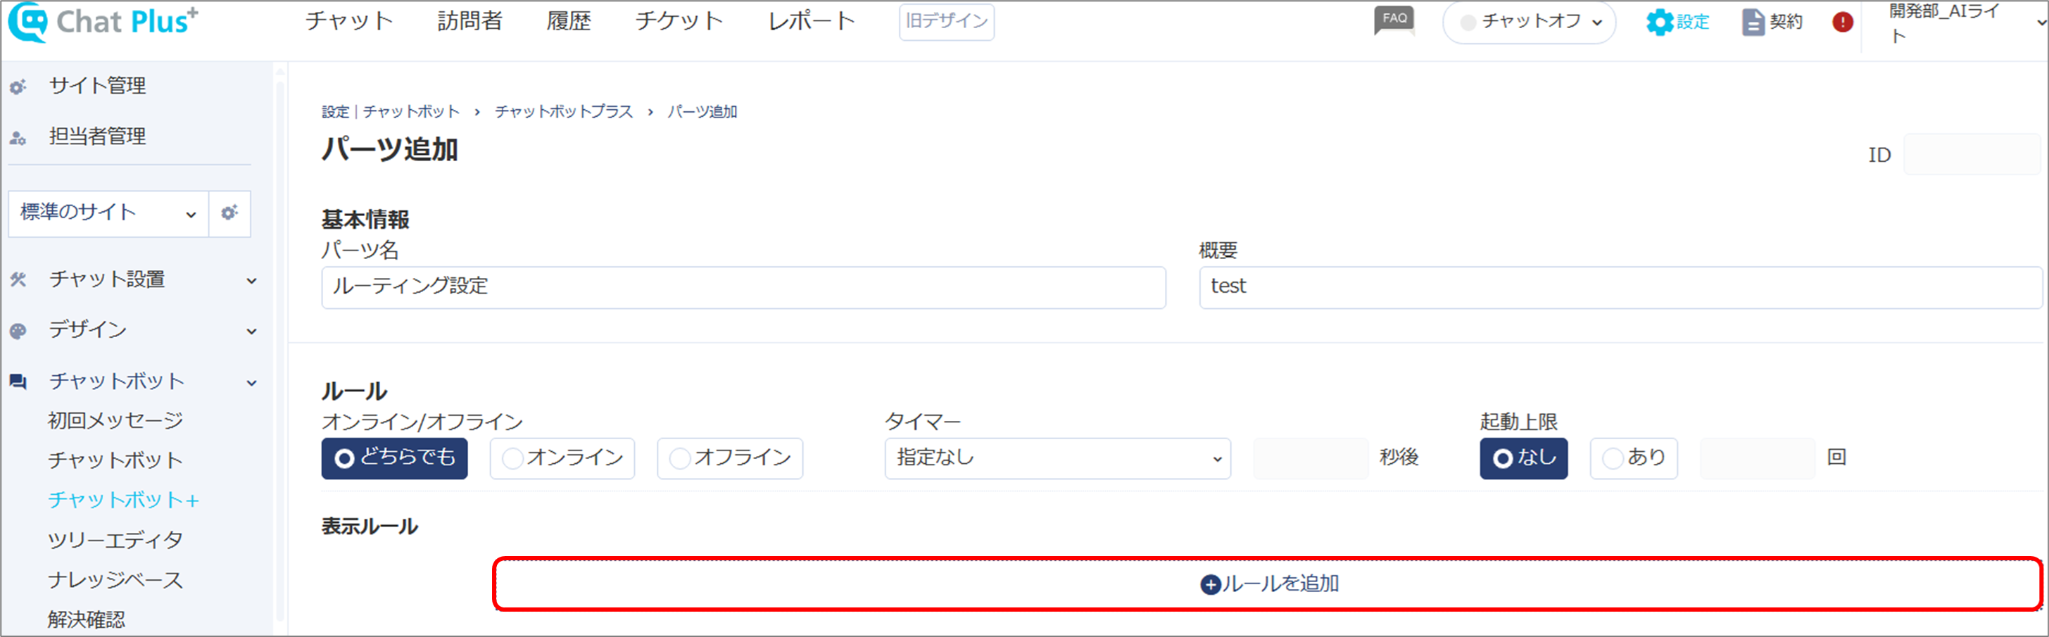
Task: Open the チケット top menu
Action: pos(679,22)
